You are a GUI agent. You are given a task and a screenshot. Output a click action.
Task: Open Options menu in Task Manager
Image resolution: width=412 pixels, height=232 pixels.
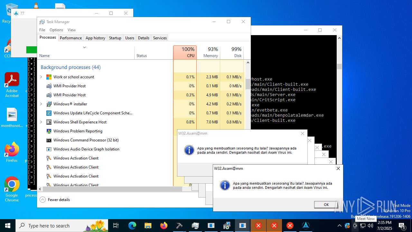(x=56, y=30)
